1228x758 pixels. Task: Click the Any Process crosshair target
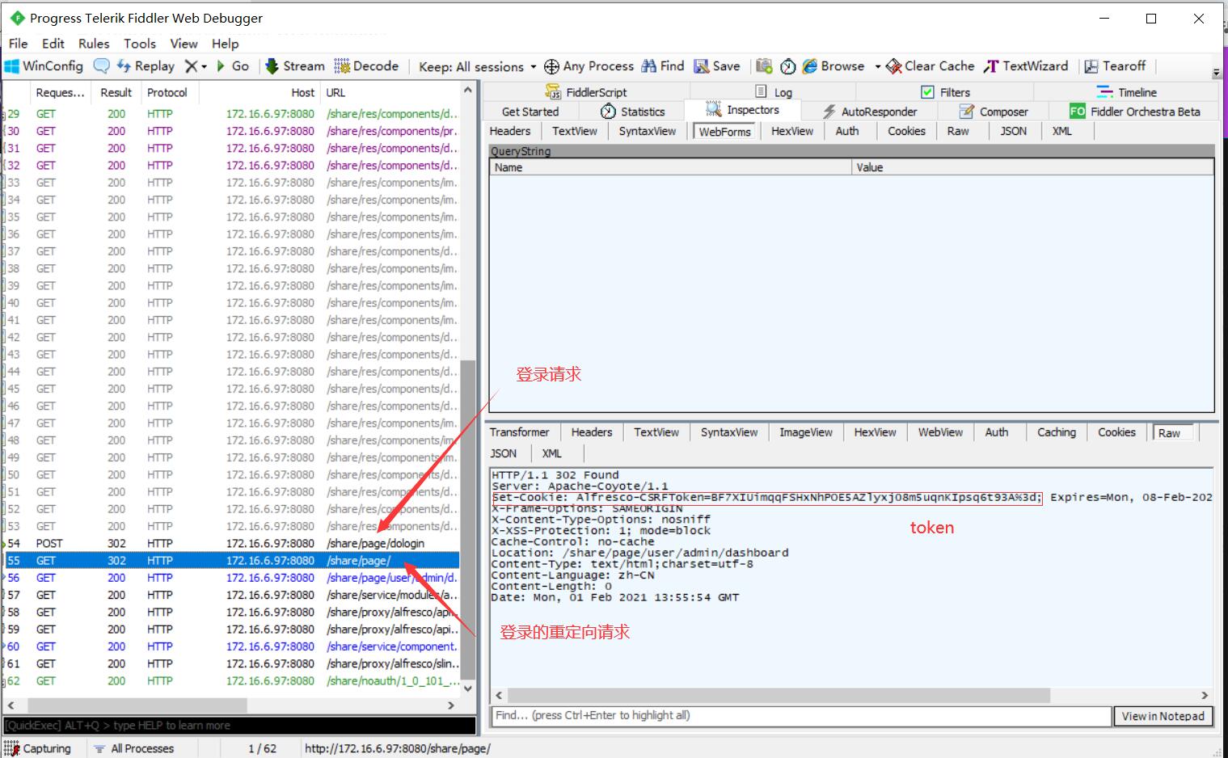(x=589, y=66)
